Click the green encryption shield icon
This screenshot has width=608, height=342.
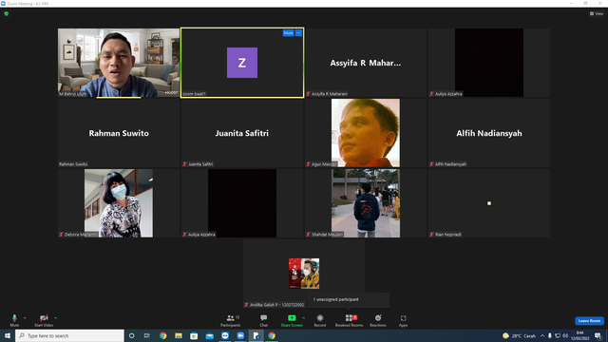(7, 13)
